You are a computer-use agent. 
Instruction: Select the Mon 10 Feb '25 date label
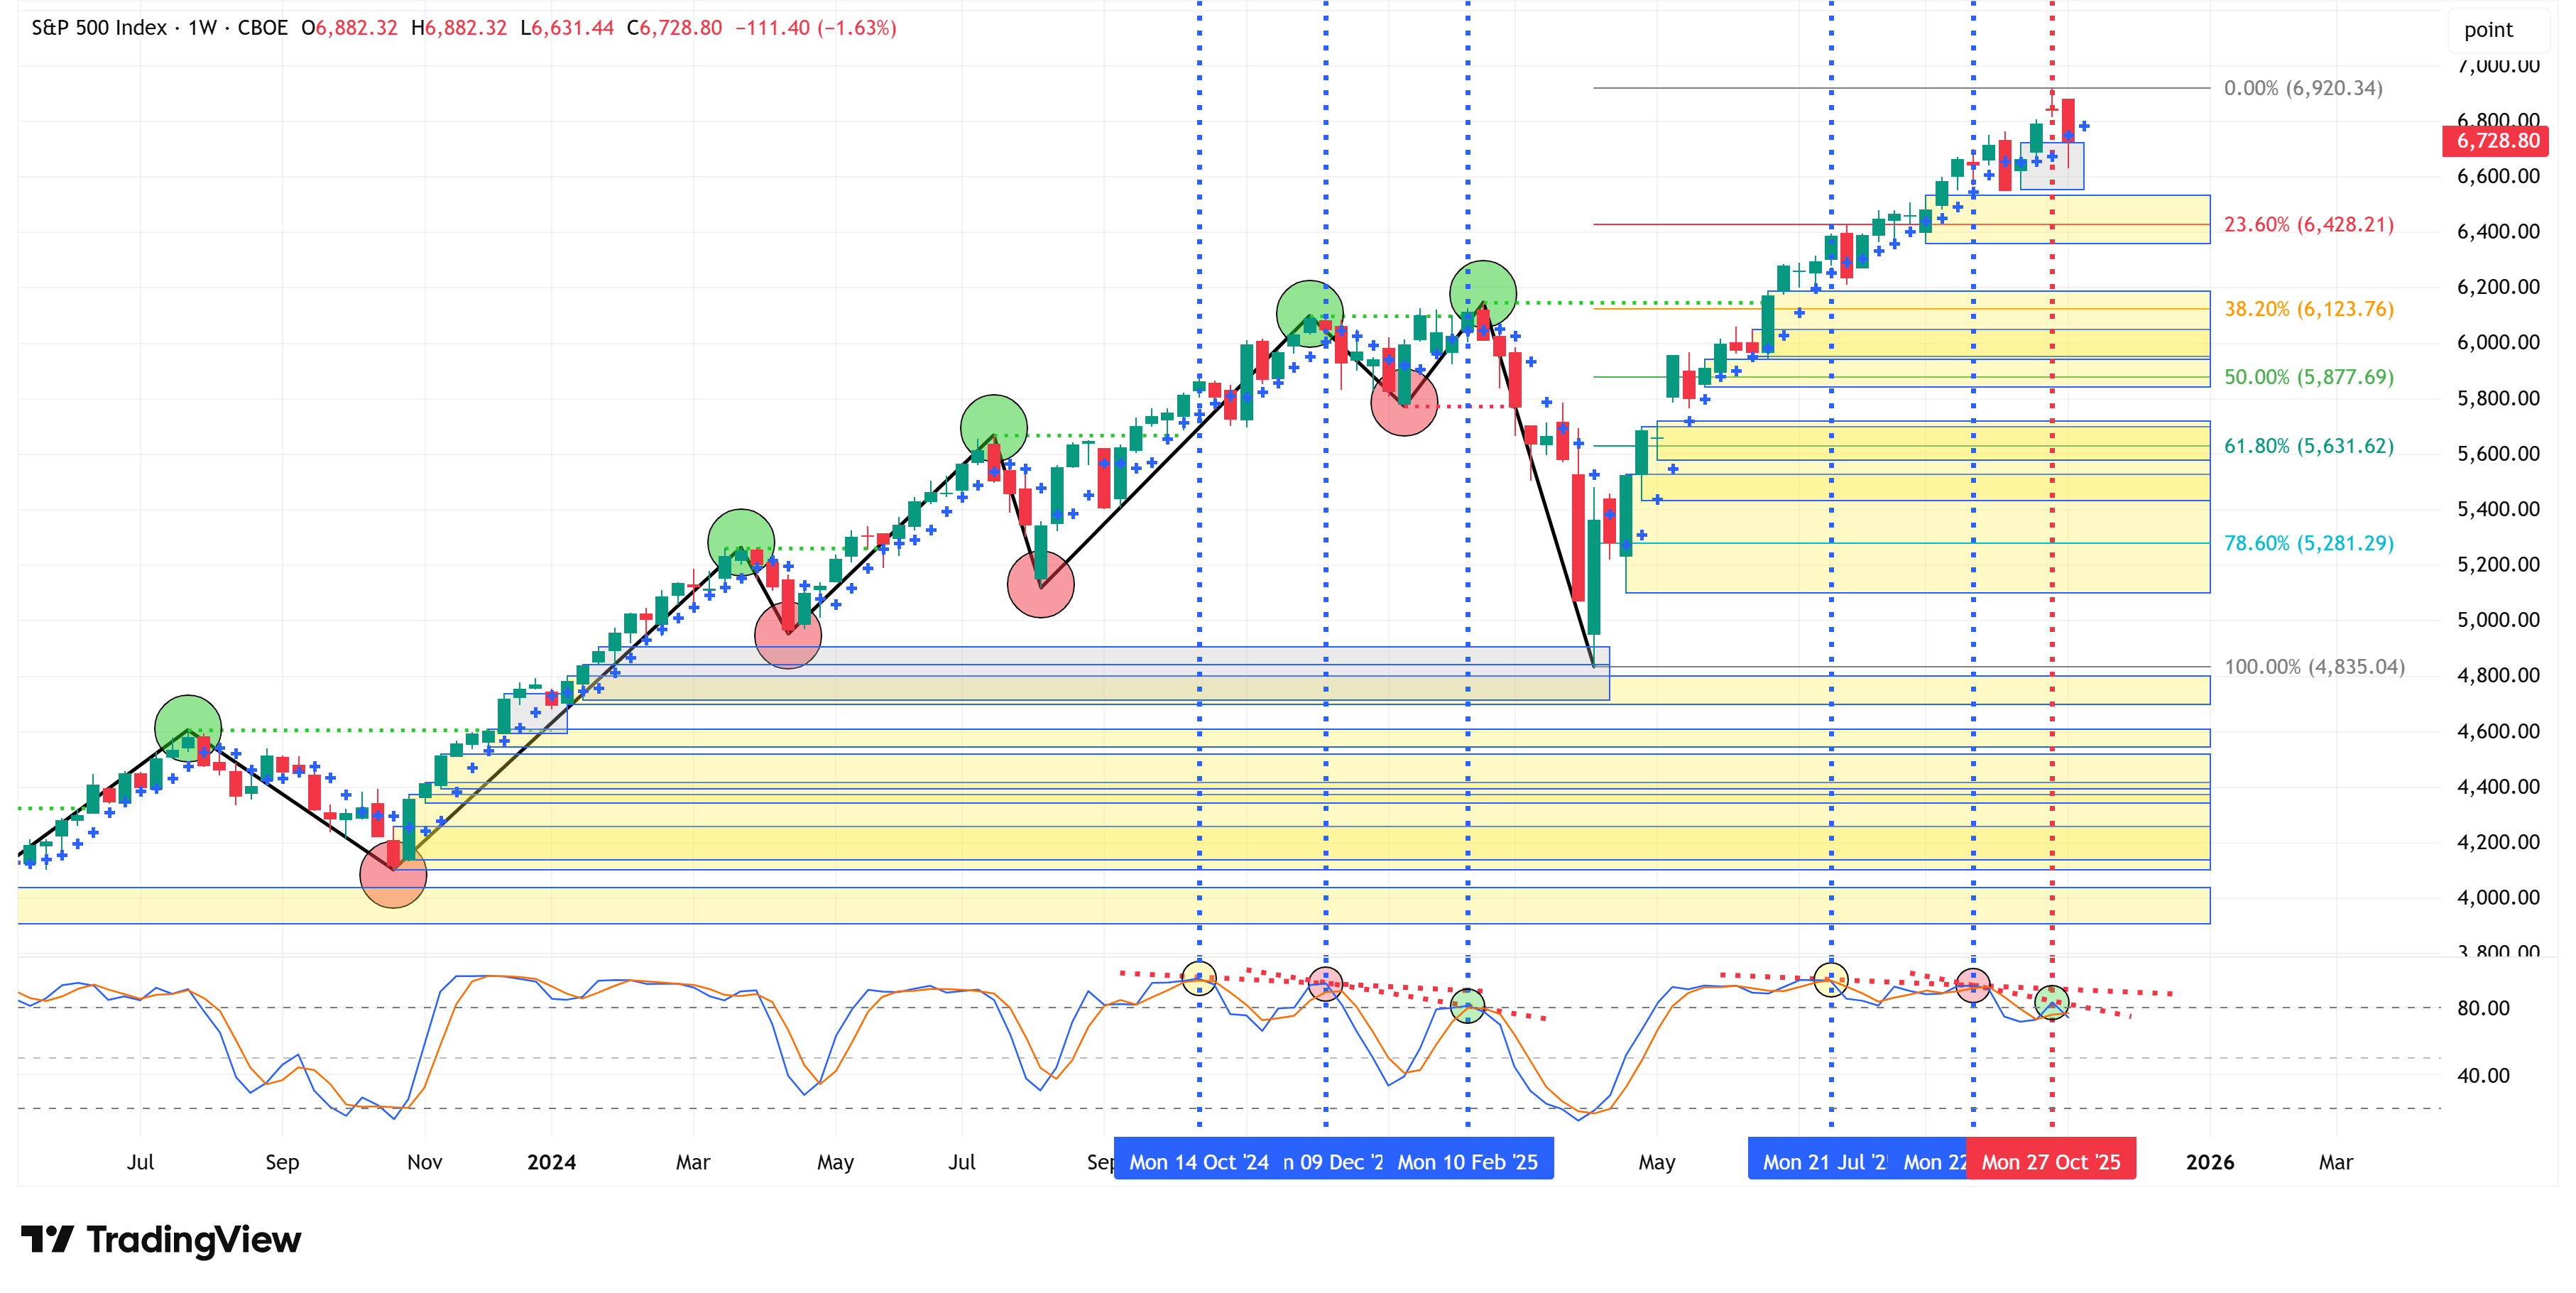point(1467,1162)
